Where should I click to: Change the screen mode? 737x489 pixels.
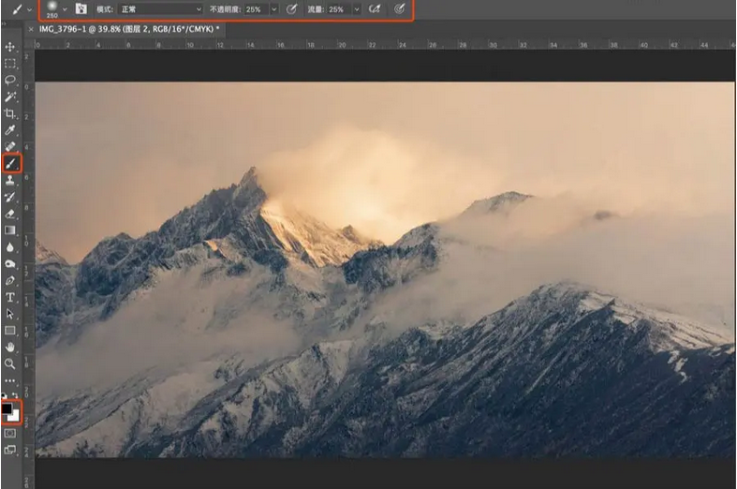click(x=10, y=450)
